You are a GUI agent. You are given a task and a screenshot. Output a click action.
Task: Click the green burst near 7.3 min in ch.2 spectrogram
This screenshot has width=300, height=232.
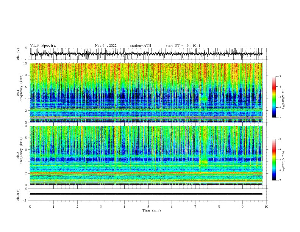click(x=203, y=161)
